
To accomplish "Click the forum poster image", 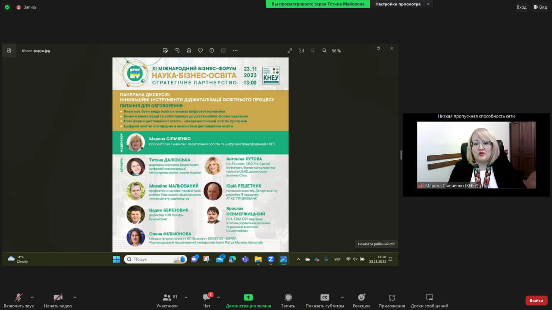I will click(x=201, y=155).
